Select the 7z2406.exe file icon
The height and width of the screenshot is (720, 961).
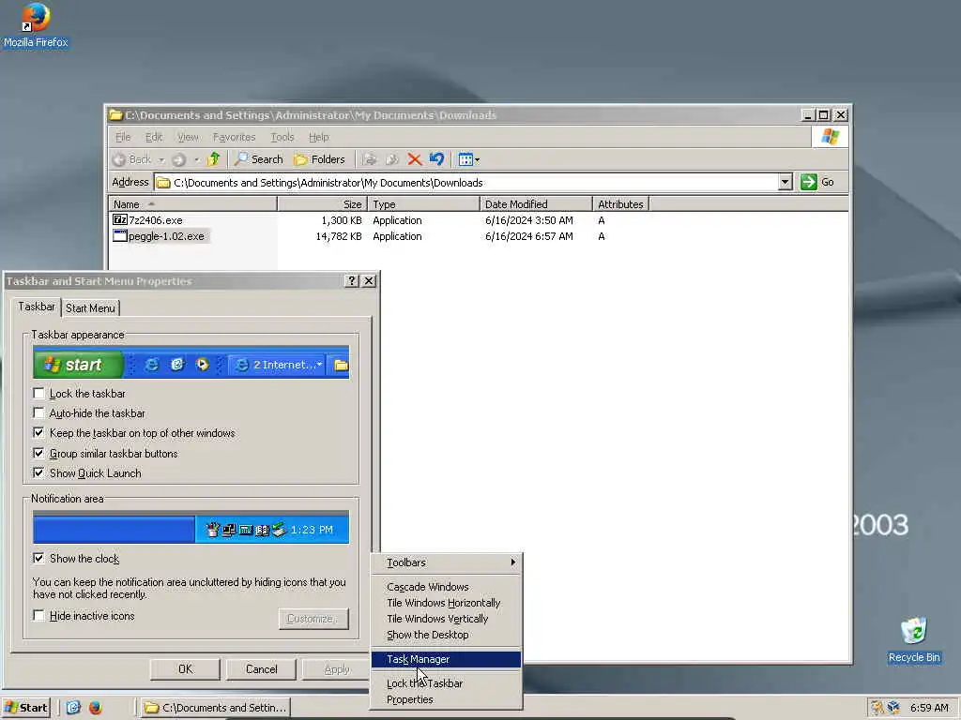pos(120,219)
